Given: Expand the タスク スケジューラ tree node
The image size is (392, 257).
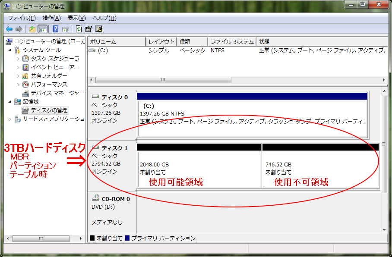Looking at the screenshot, I should (x=18, y=59).
